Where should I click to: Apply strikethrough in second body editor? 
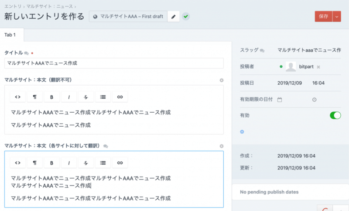[86, 163]
